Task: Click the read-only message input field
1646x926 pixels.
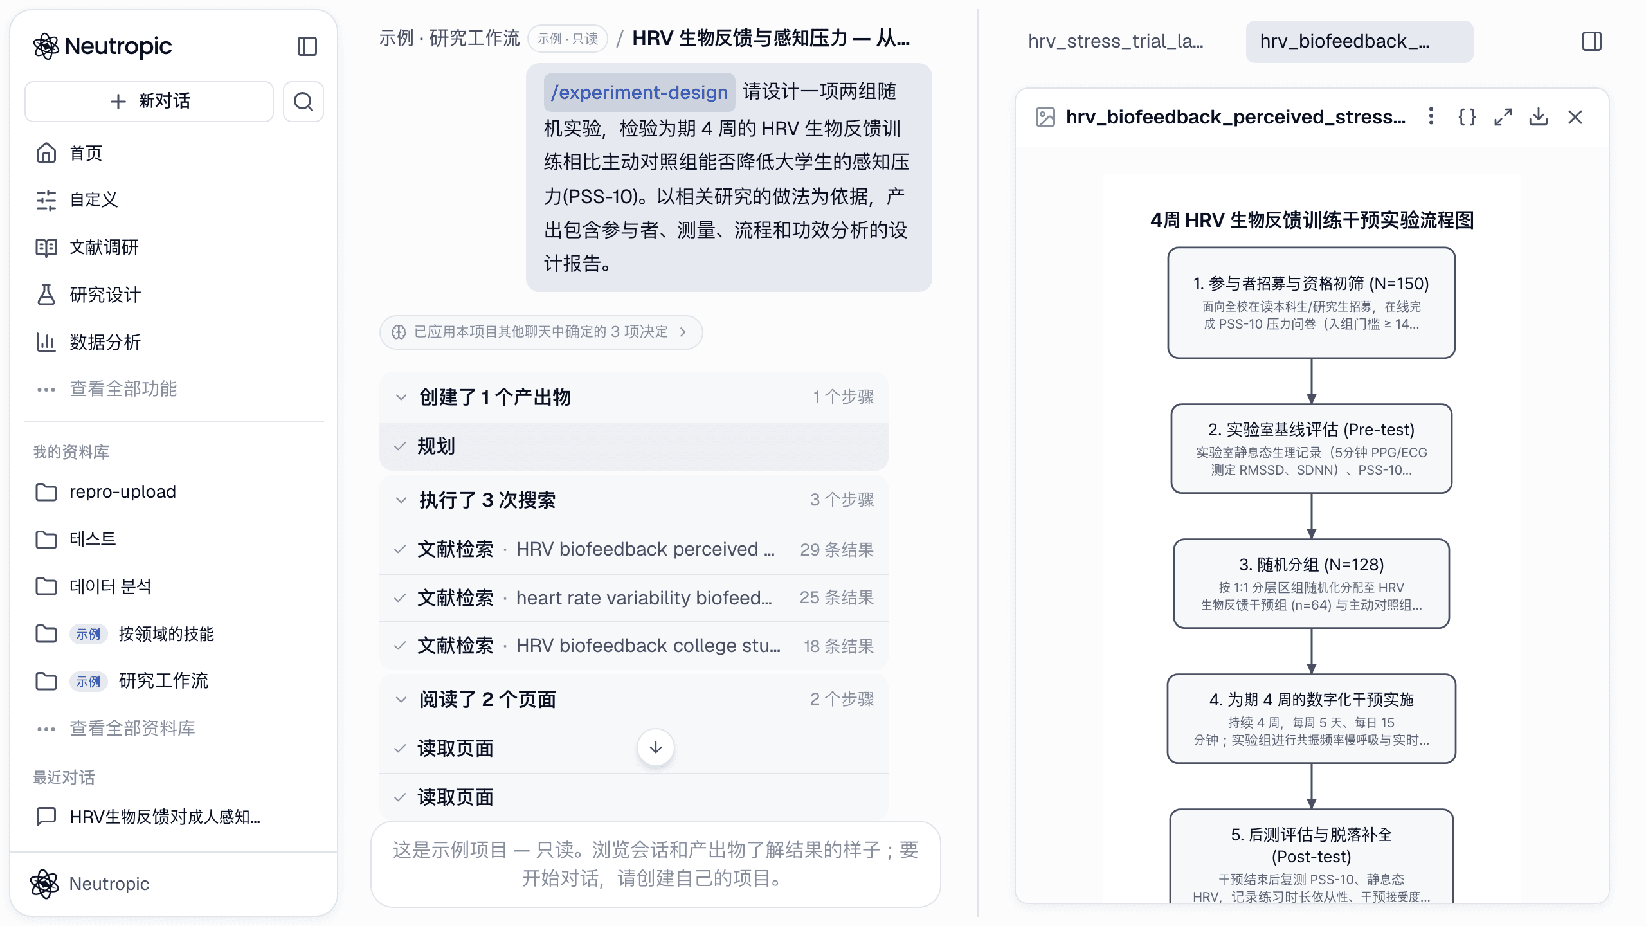Action: 655,864
